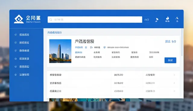Click the vertical scrollbar thumb of the content panel
Viewport: 193px width, 111px height.
click(x=182, y=42)
